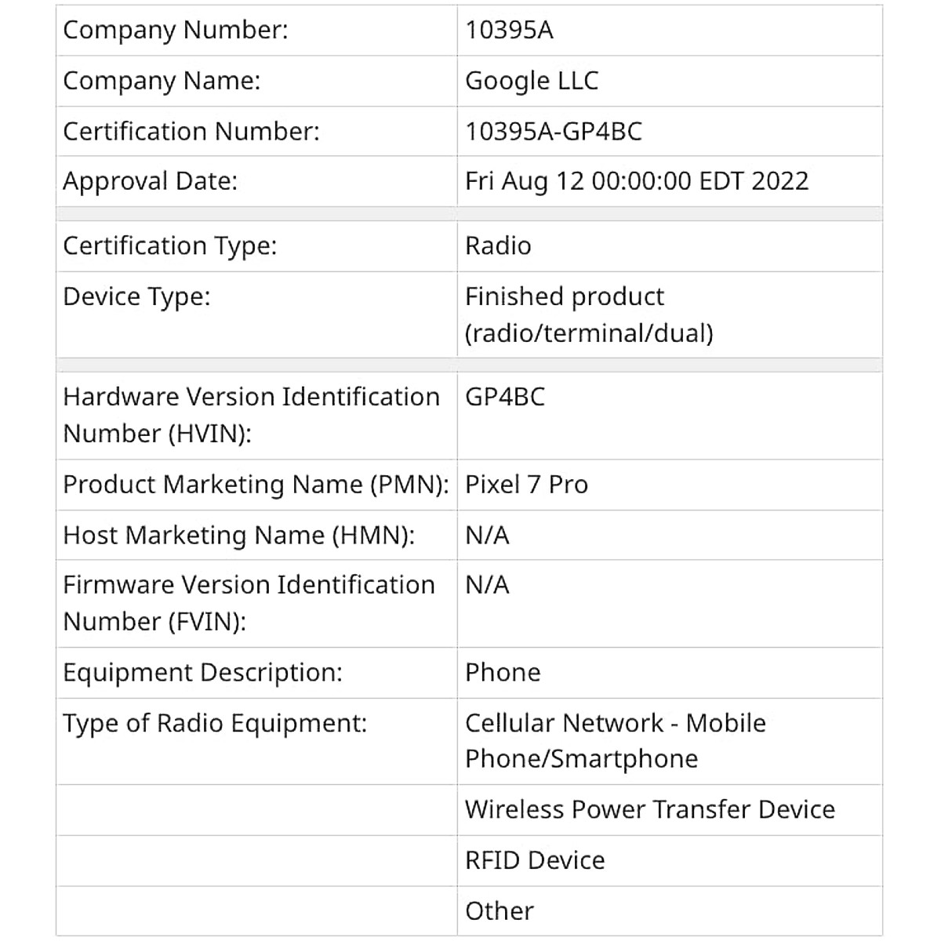941x941 pixels.
Task: Click the N/A value for Firmware Version
Action: click(487, 585)
